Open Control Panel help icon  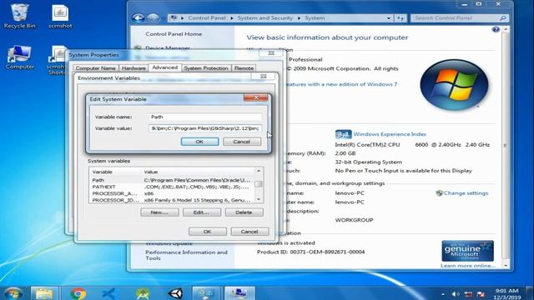pyautogui.click(x=496, y=30)
